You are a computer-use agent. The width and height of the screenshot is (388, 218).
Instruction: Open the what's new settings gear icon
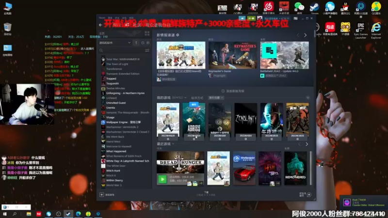178,35
